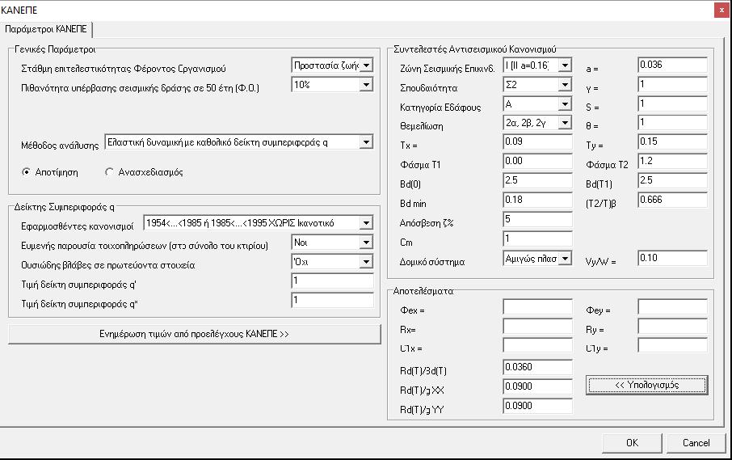This screenshot has width=732, height=460.
Task: Click the γ = input field
Action: (x=672, y=85)
